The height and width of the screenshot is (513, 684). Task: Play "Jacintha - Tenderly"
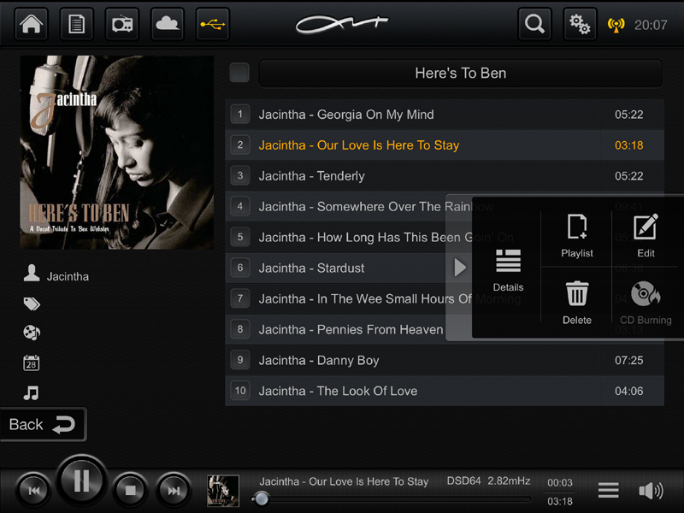[311, 176]
